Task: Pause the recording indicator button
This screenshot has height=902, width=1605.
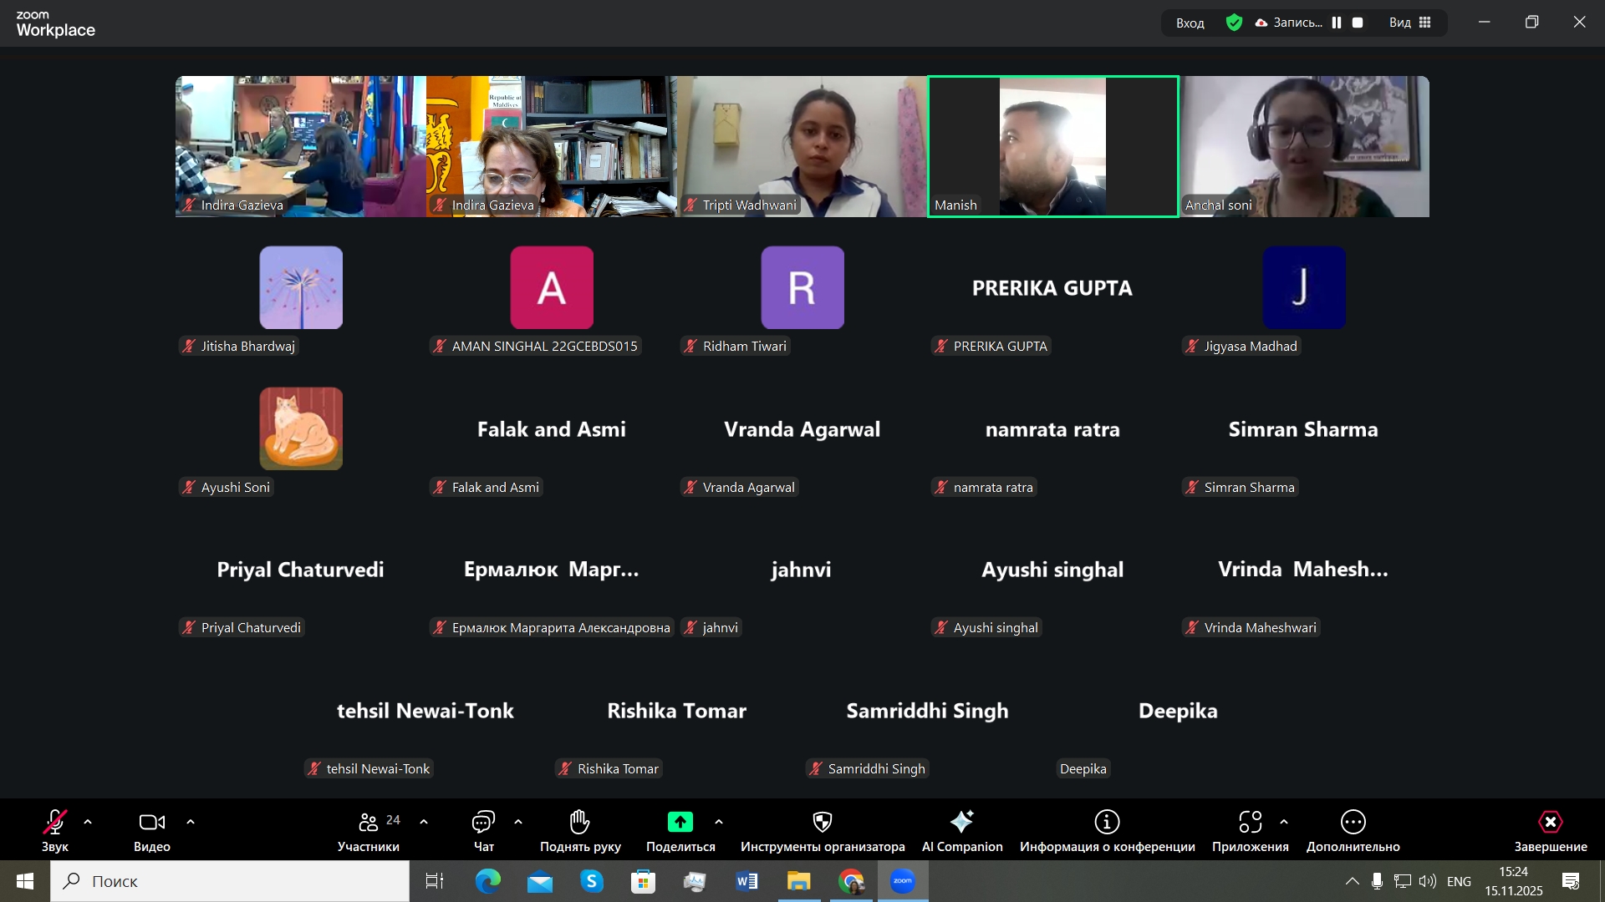Action: pos(1337,23)
